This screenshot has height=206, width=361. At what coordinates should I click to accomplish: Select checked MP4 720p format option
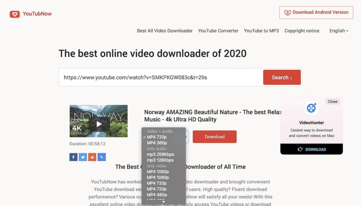tap(164, 137)
